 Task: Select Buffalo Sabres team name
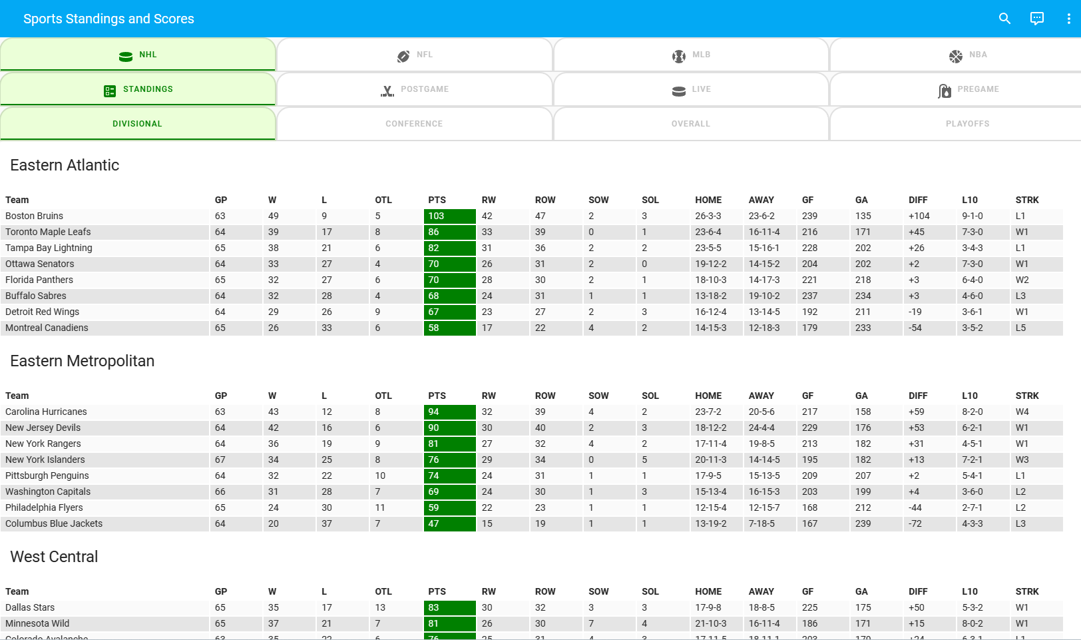pos(36,296)
